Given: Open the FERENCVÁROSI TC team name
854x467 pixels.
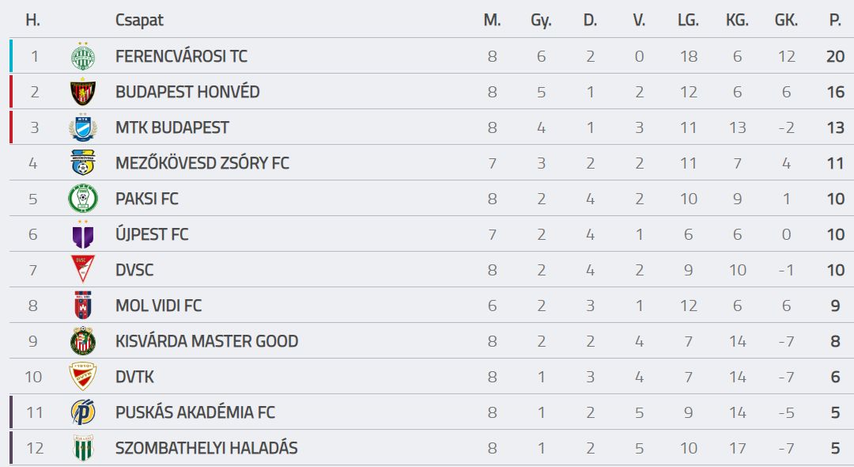Looking at the screenshot, I should (181, 56).
